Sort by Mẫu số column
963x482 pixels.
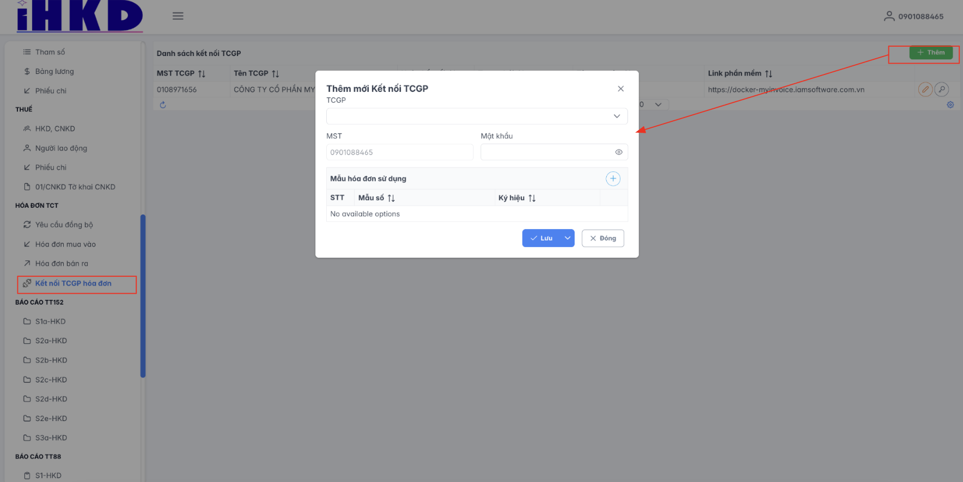coord(391,198)
